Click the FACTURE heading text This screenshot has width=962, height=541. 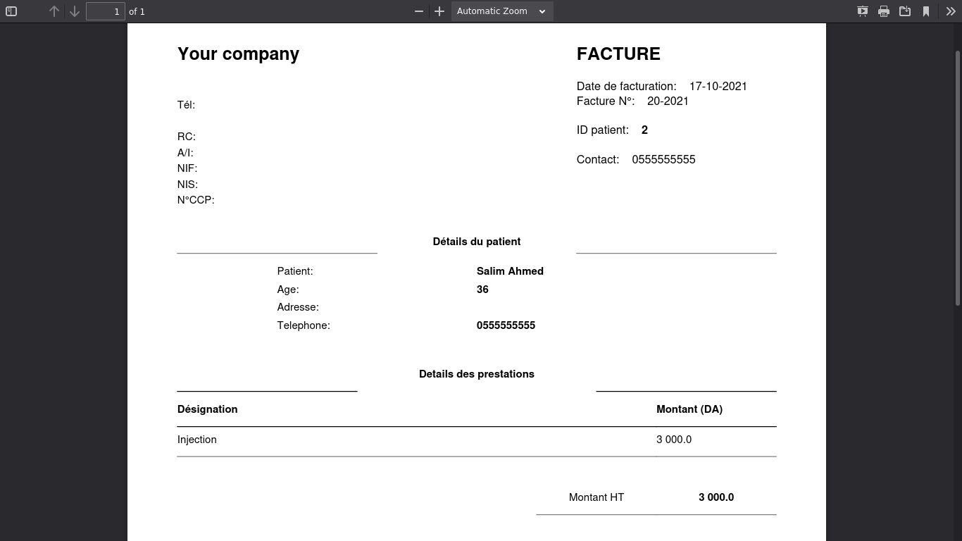coord(618,54)
